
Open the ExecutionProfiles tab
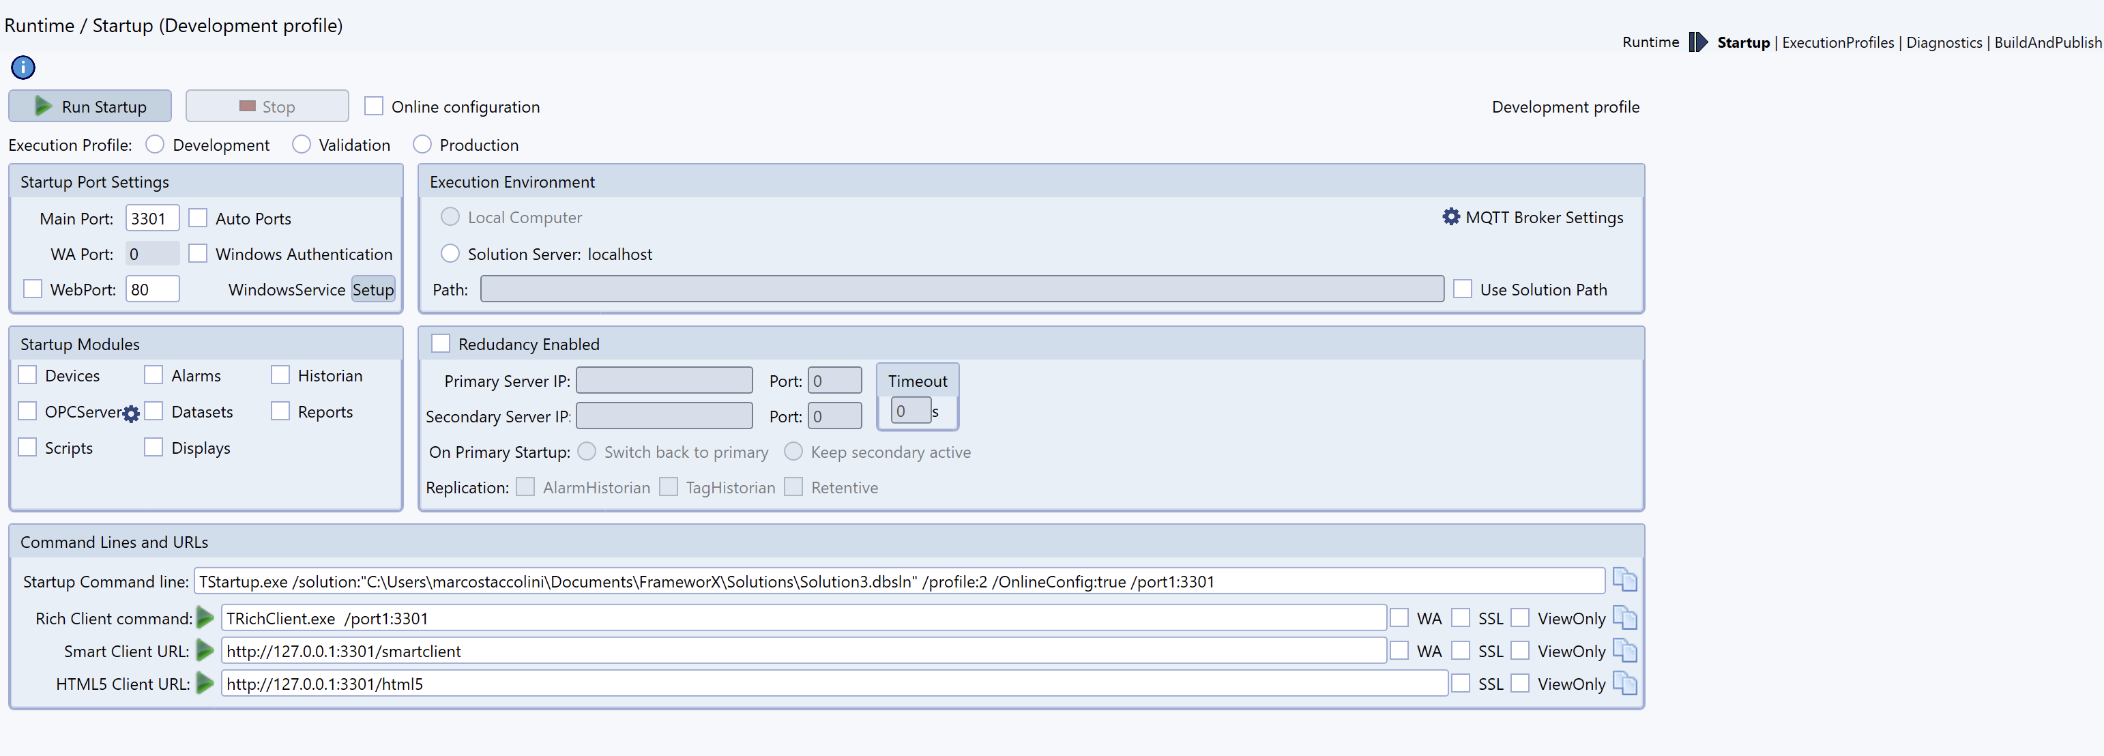(1838, 42)
